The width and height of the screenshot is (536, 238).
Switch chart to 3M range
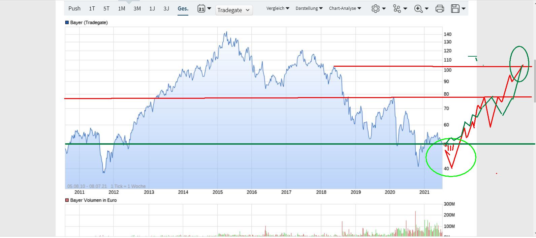[x=137, y=8]
